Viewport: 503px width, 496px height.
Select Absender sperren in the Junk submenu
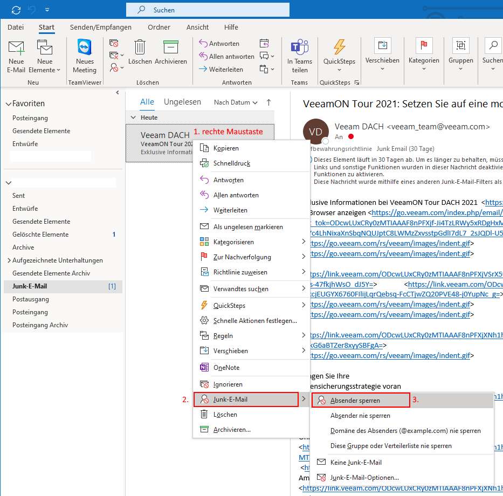coord(402,401)
